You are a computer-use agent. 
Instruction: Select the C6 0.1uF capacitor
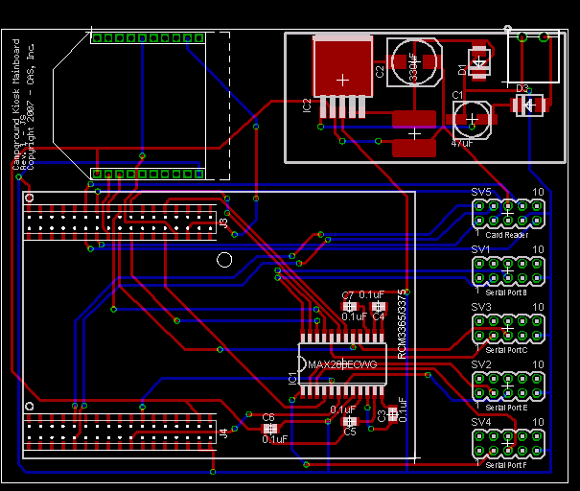click(x=269, y=429)
